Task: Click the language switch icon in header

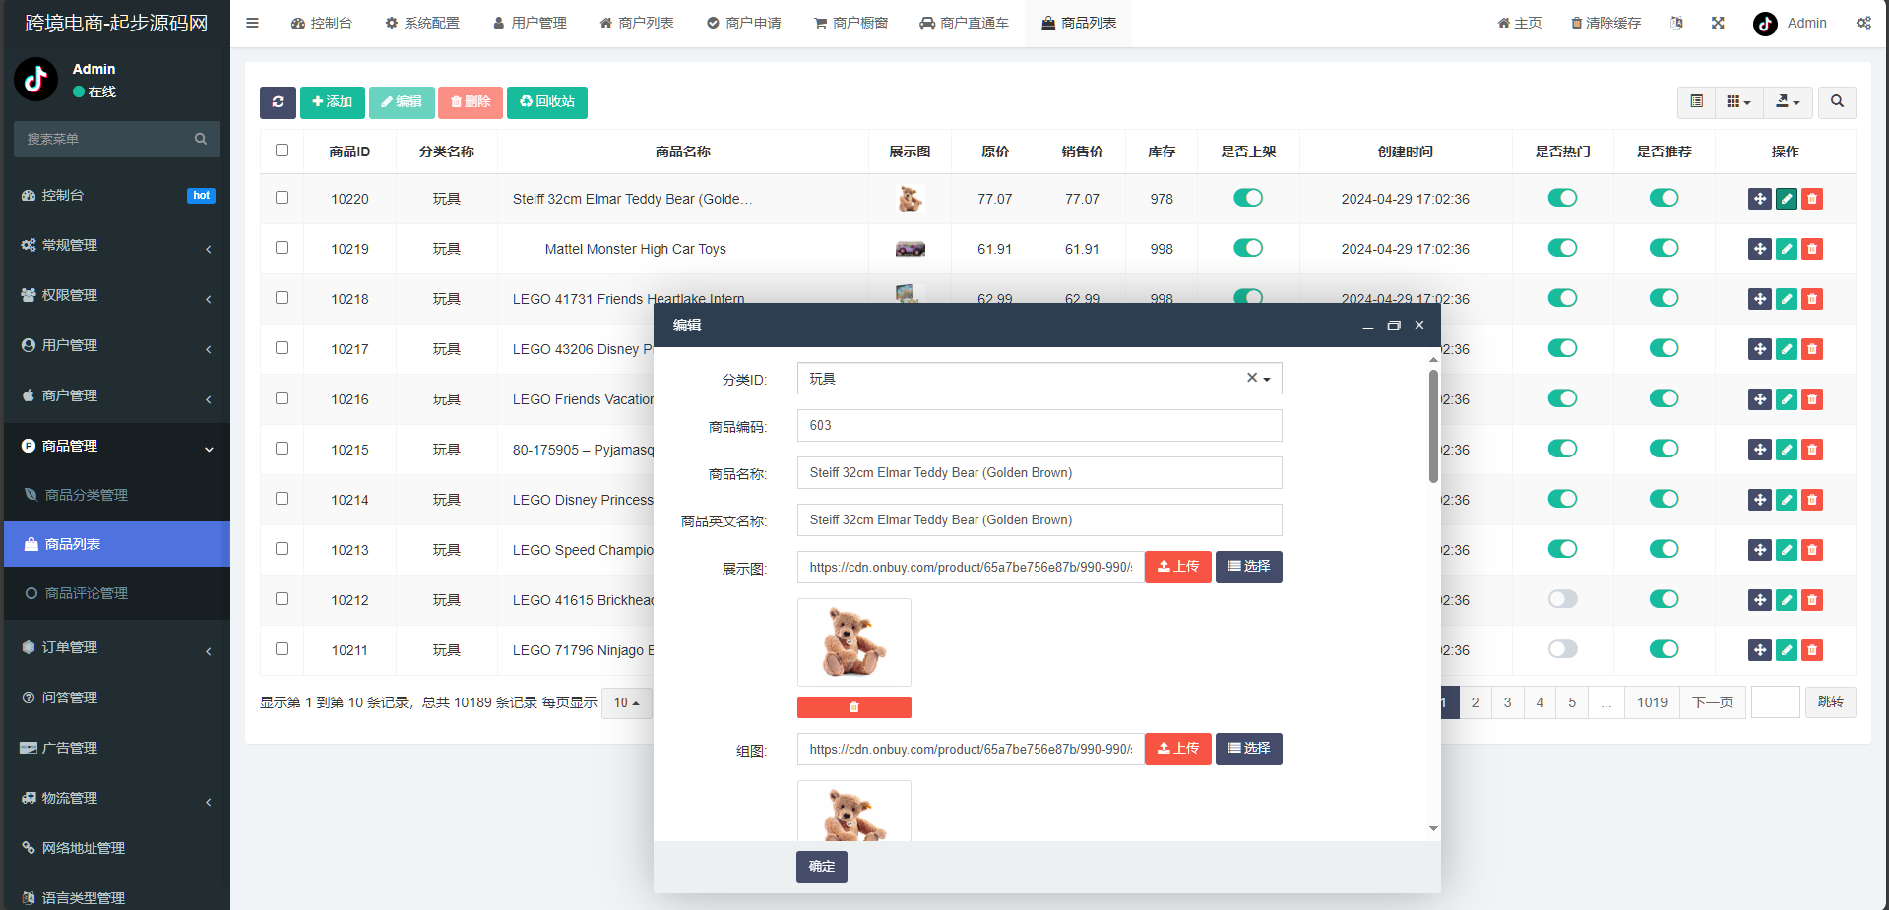Action: coord(1676,23)
